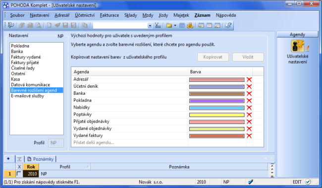322x188 pixels.
Task: Remove Pokladna agenda color with red X
Action: [249, 101]
